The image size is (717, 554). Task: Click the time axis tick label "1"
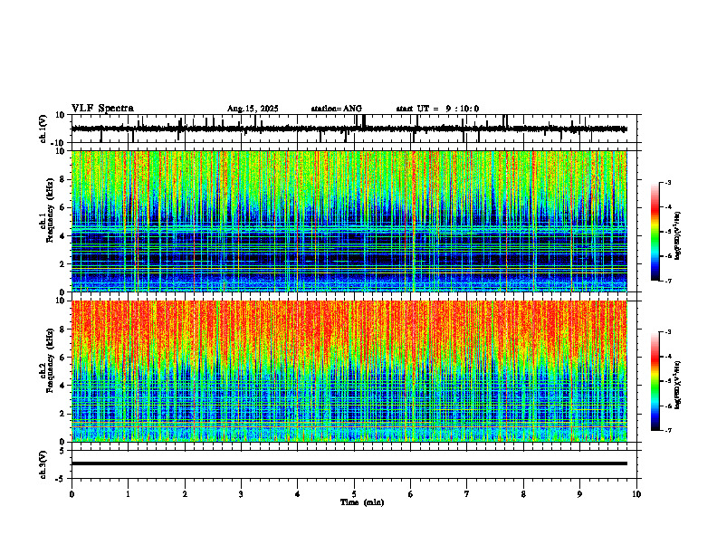pyautogui.click(x=128, y=494)
